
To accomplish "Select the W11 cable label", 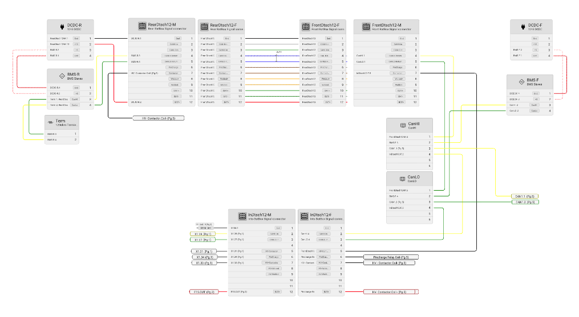I will tap(279, 52).
